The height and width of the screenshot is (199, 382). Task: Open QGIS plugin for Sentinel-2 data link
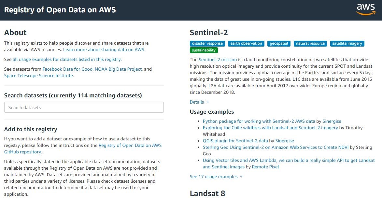(x=235, y=141)
